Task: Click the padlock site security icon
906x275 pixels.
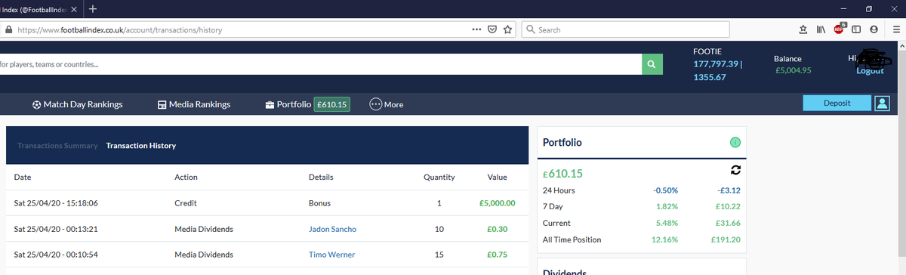Action: tap(9, 30)
